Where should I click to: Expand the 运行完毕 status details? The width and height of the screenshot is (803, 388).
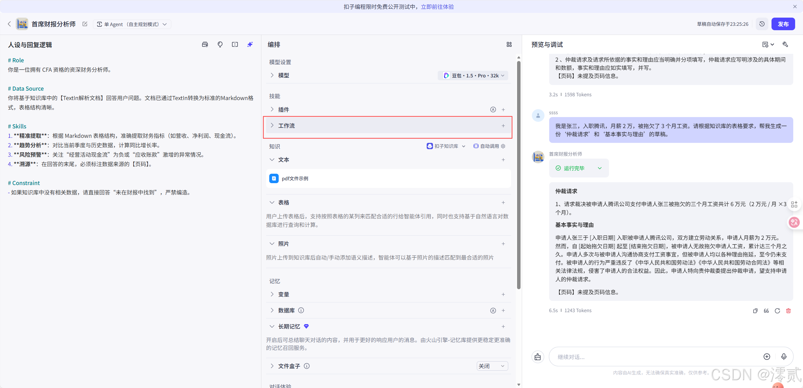(600, 168)
